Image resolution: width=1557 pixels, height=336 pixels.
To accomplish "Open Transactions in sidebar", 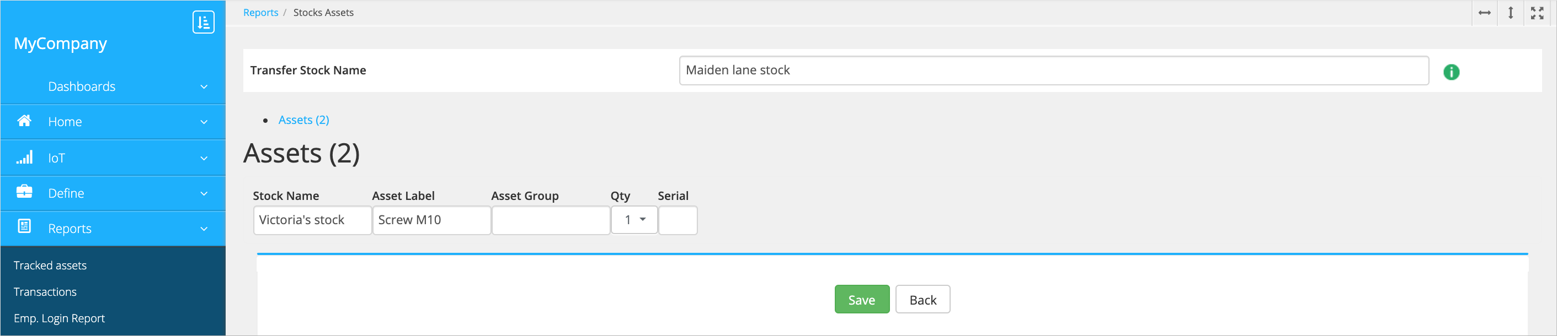I will (x=45, y=292).
